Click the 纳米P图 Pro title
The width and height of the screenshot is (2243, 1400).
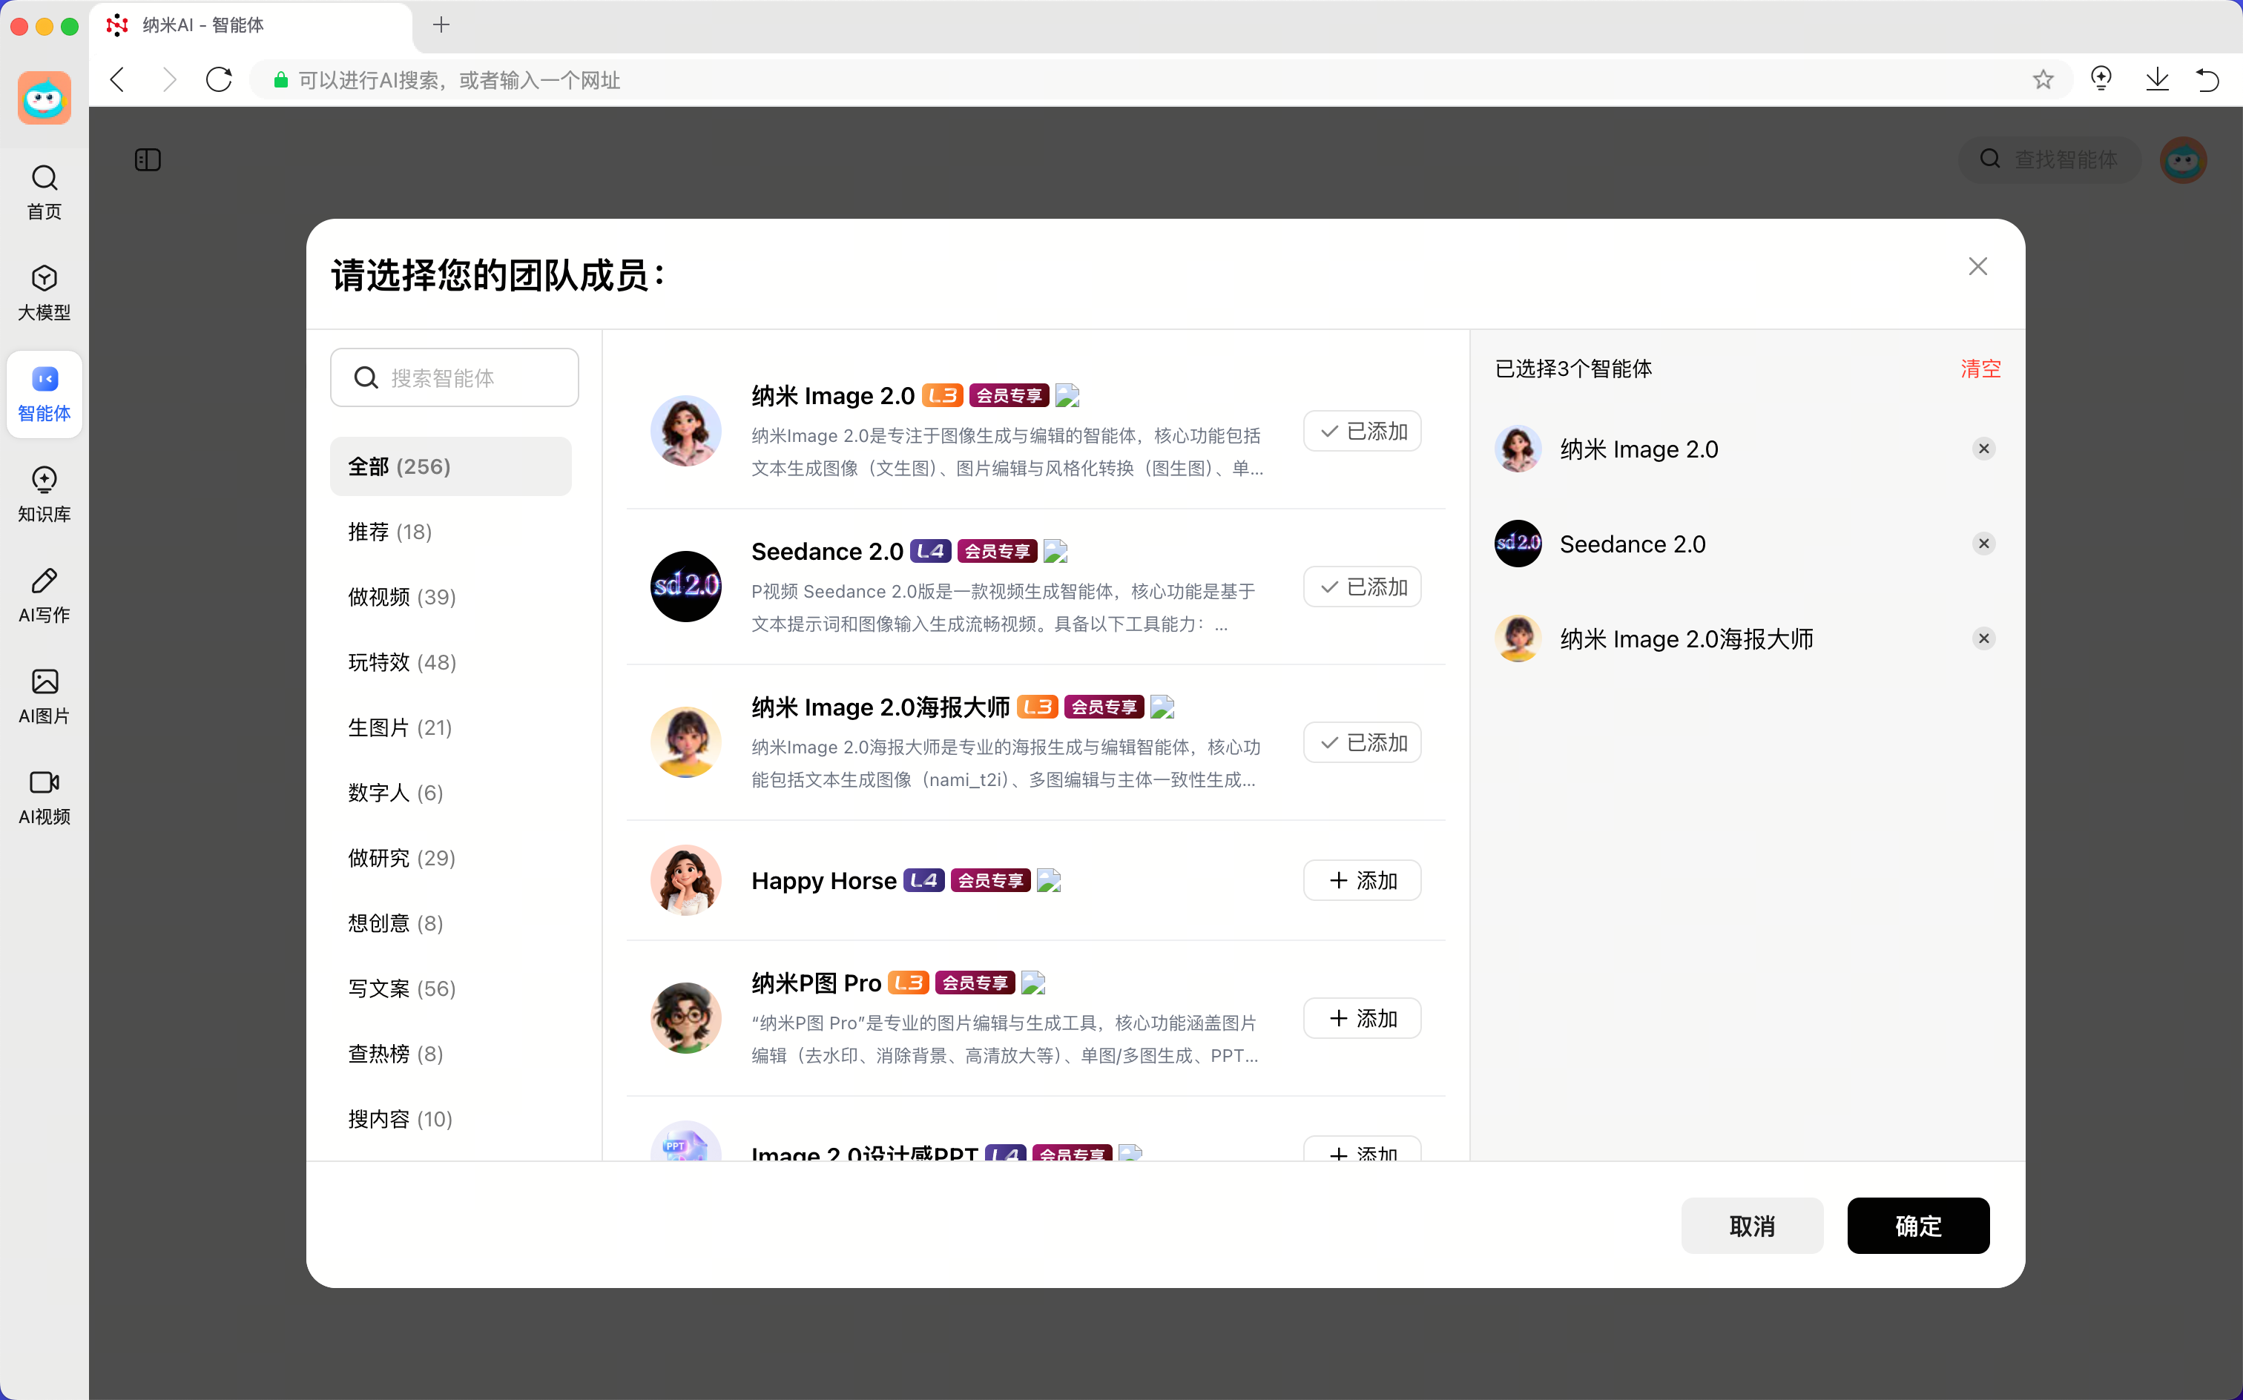point(816,983)
